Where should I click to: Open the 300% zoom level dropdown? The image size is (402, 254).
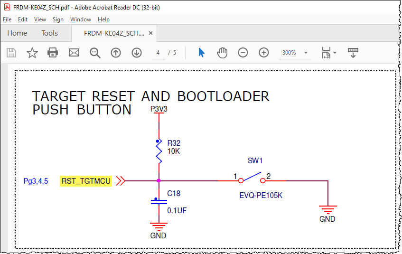pos(306,53)
